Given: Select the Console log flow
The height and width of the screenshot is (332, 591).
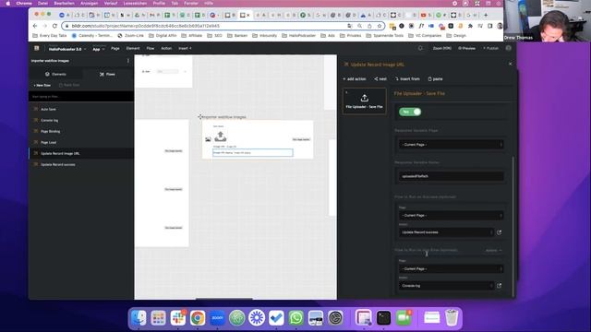Looking at the screenshot, I should coord(81,120).
